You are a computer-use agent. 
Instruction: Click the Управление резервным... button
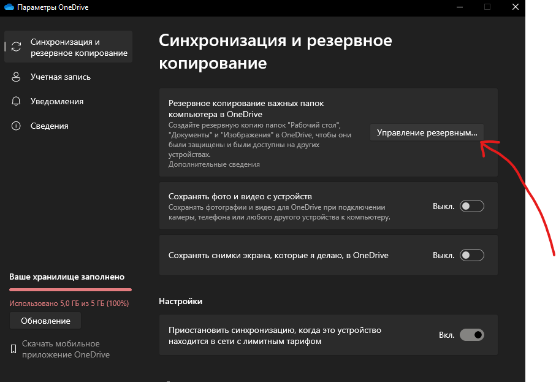(427, 132)
